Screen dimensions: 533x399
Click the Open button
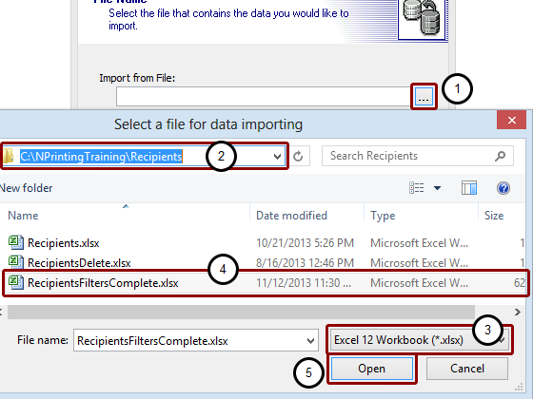[x=372, y=369]
